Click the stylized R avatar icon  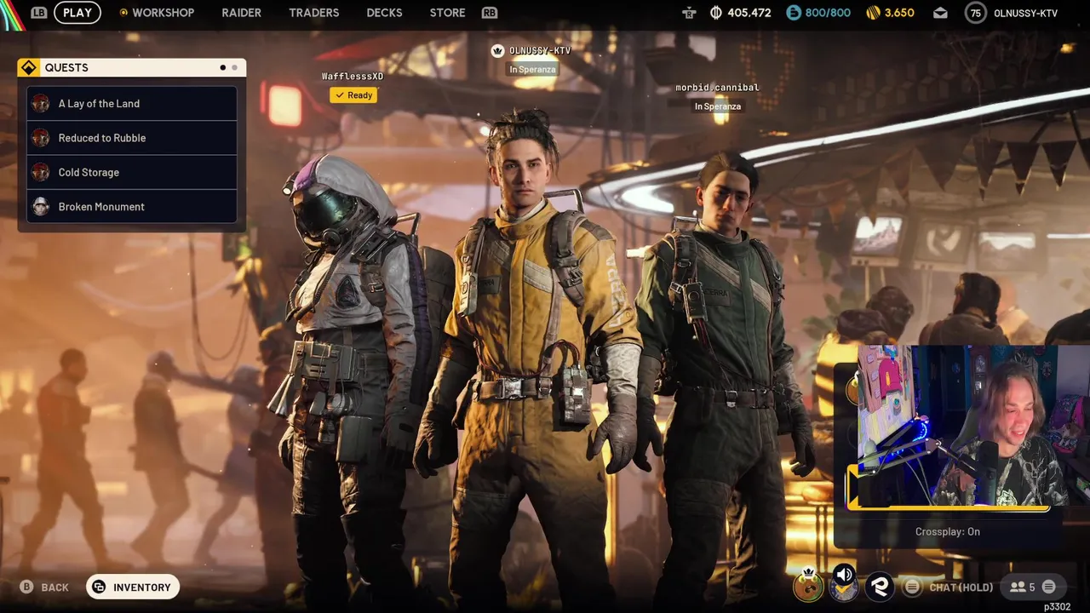[x=881, y=586]
